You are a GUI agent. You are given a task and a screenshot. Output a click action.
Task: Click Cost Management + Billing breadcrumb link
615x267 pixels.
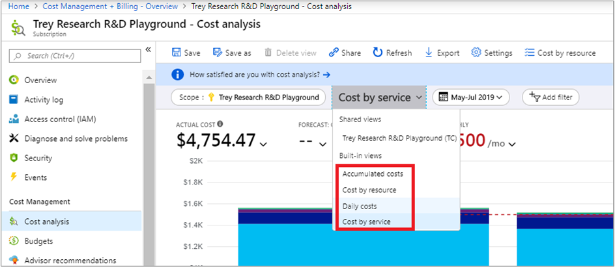click(x=110, y=6)
